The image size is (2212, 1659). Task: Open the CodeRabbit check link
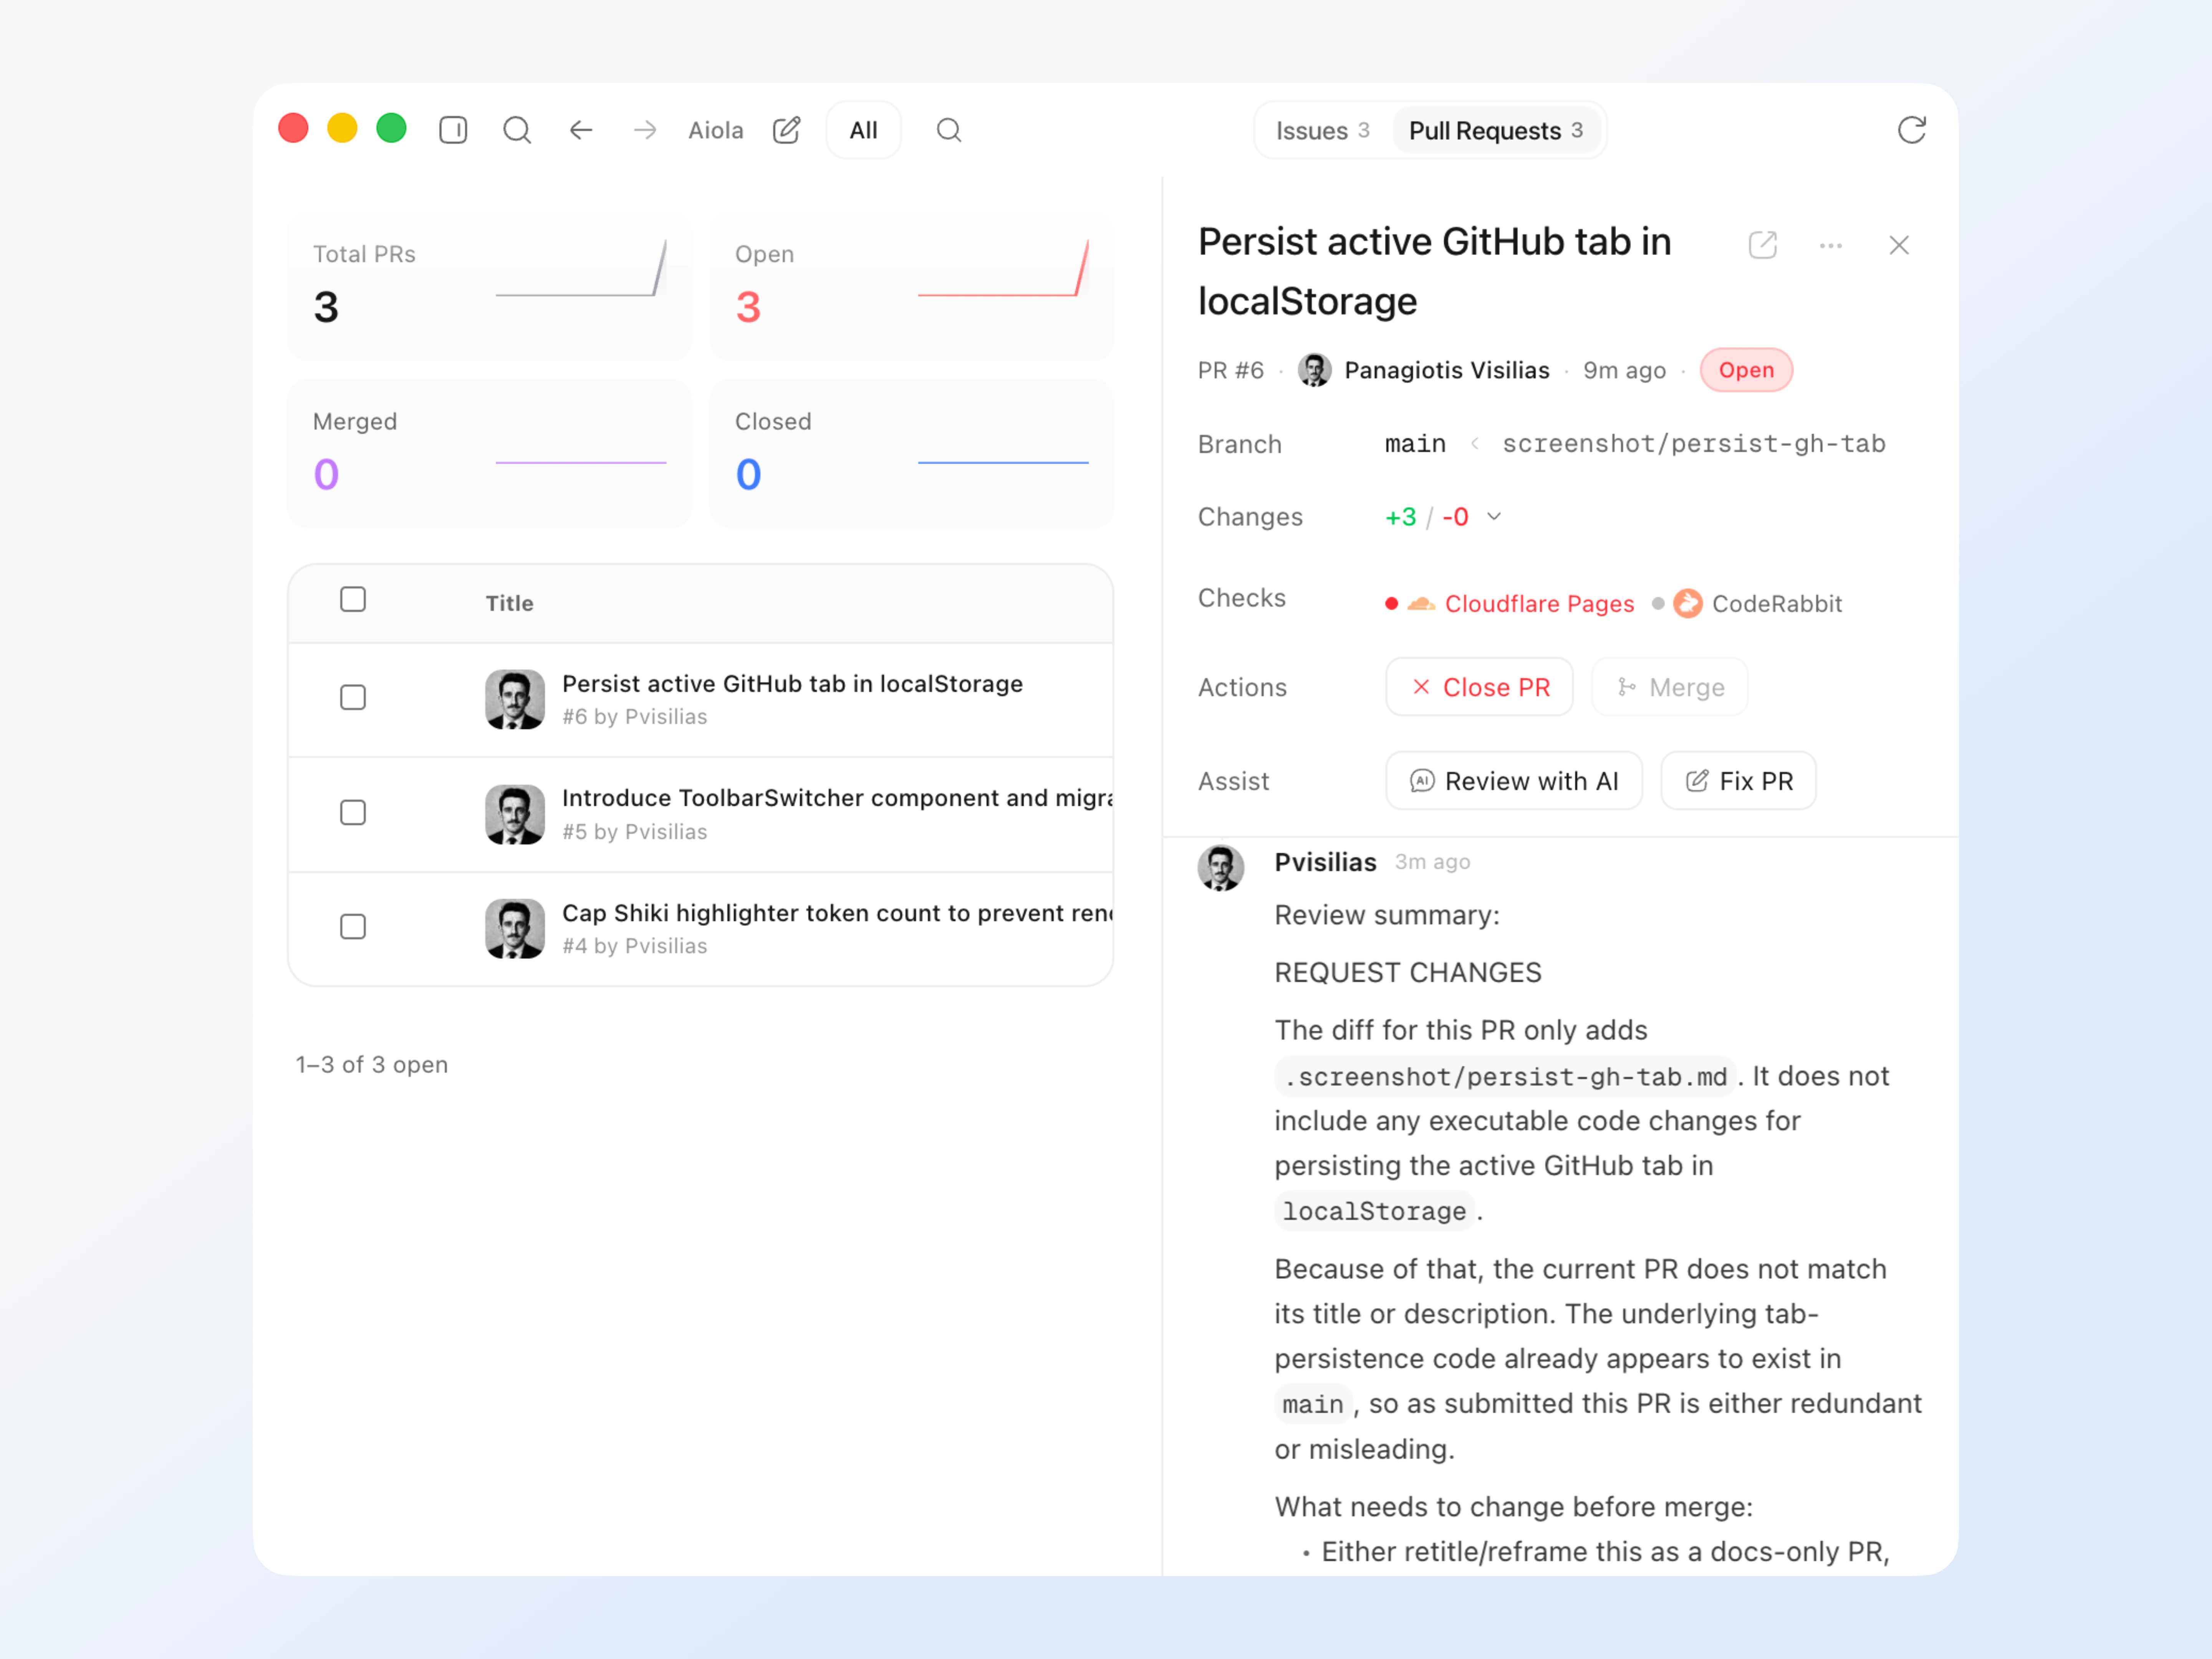click(1776, 604)
